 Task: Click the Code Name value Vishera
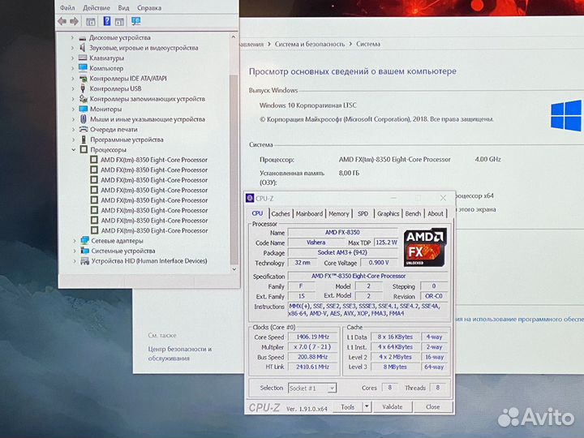316,243
